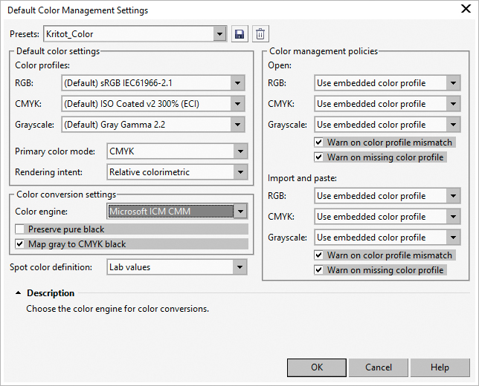The image size is (479, 386).
Task: Uncheck Map gray to CMYK black
Action: [x=20, y=244]
